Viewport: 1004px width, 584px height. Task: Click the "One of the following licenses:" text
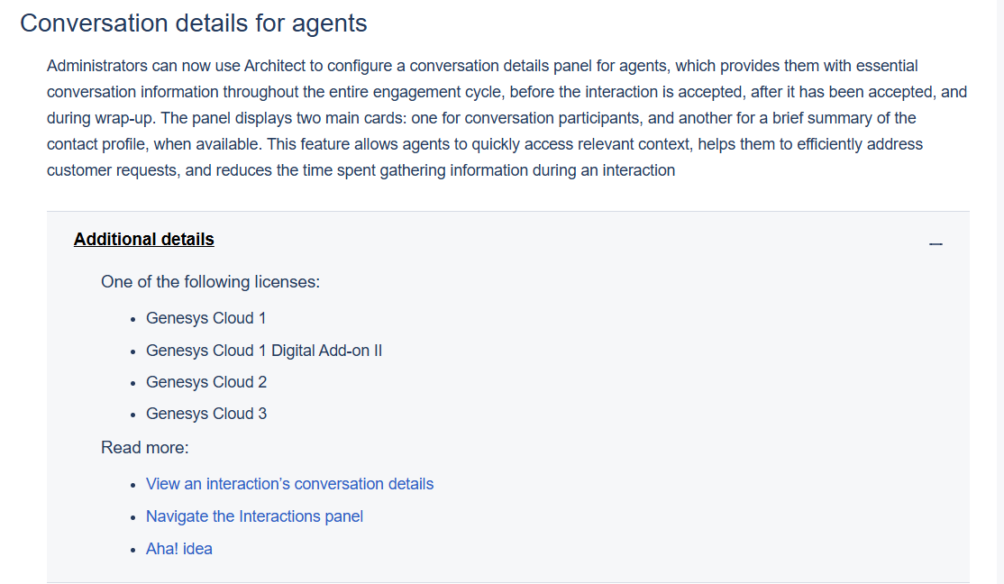pyautogui.click(x=210, y=282)
